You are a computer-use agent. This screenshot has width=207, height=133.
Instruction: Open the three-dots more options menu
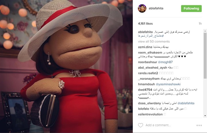(x=199, y=125)
